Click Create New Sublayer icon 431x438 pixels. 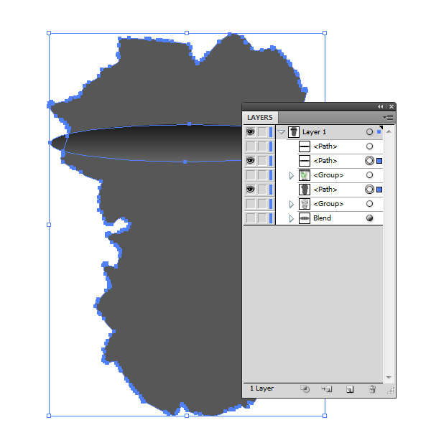pyautogui.click(x=326, y=389)
